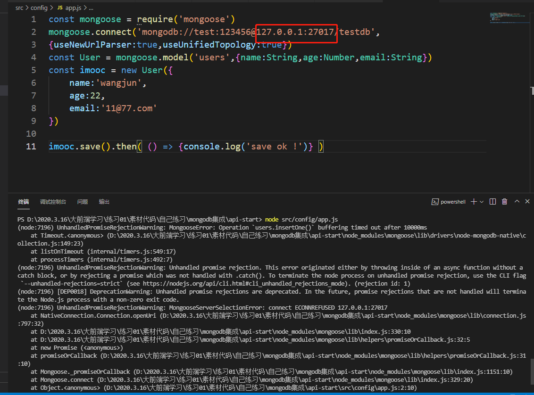Click 'at listOnTimeout (internal/timers.js:549:17)' line
Screen dimensions: 534x395
tap(103, 251)
